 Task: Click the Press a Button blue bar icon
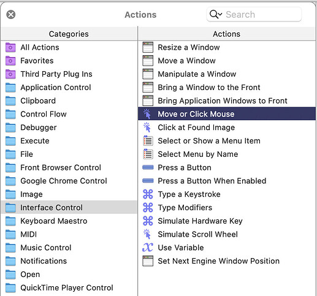pyautogui.click(x=148, y=167)
